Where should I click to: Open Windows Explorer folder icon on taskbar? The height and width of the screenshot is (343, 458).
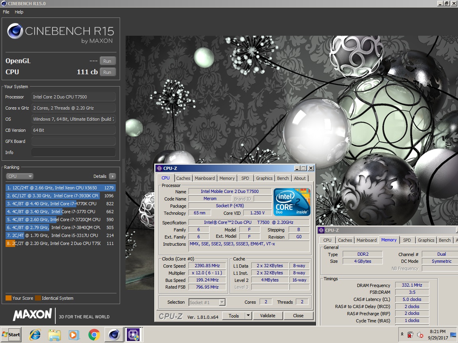coord(54,335)
